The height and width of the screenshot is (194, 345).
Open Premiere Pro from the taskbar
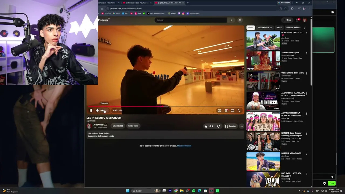tap(170, 191)
